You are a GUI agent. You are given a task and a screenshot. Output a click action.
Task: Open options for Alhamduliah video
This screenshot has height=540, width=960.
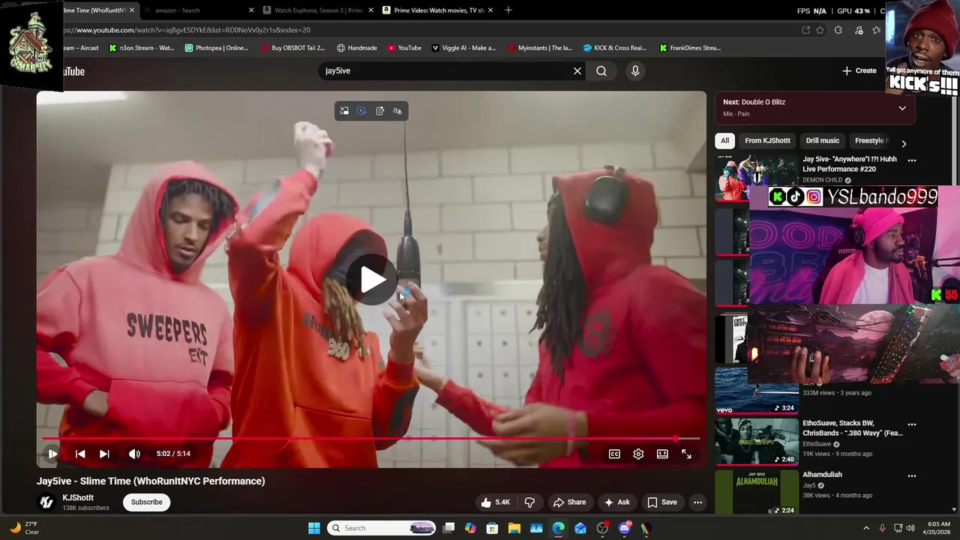912,475
